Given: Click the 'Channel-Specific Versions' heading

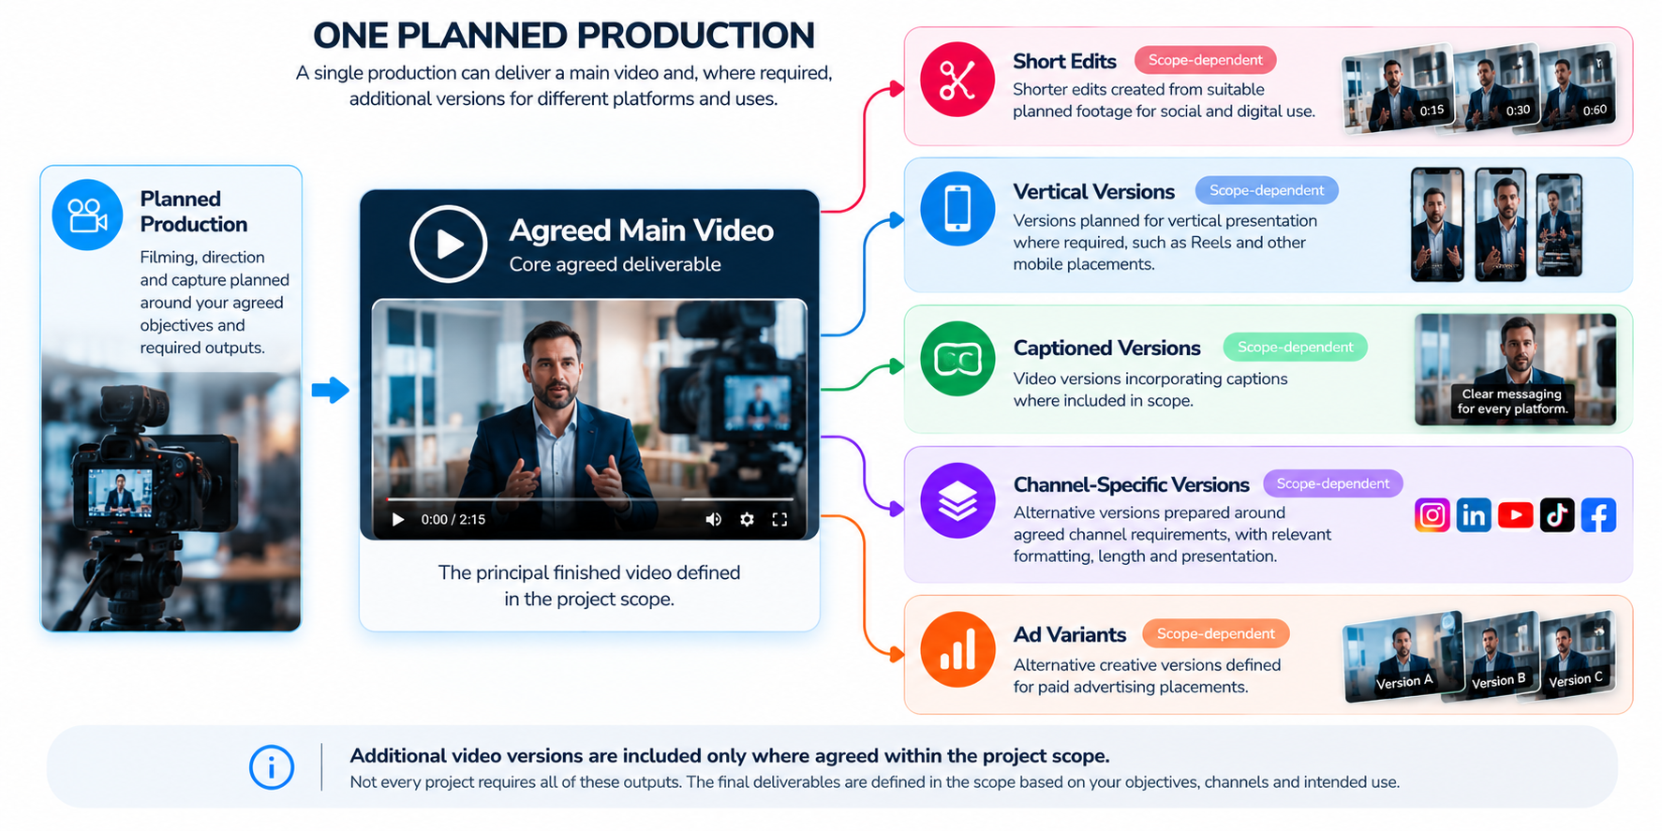Looking at the screenshot, I should click(1131, 484).
